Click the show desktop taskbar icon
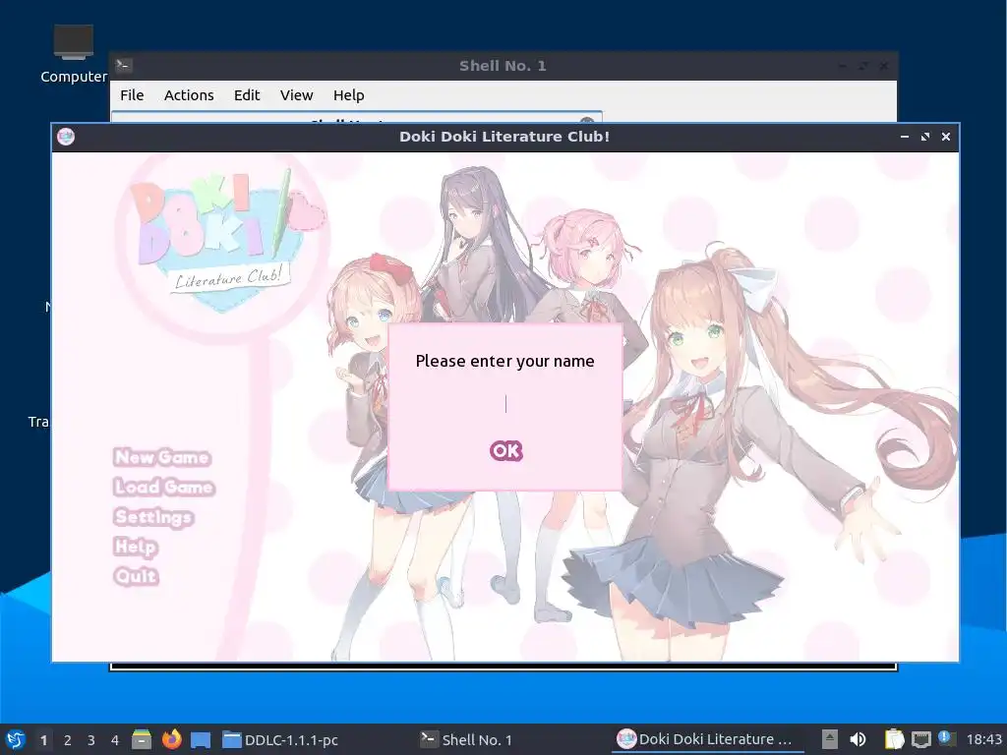1007x755 pixels. (201, 739)
